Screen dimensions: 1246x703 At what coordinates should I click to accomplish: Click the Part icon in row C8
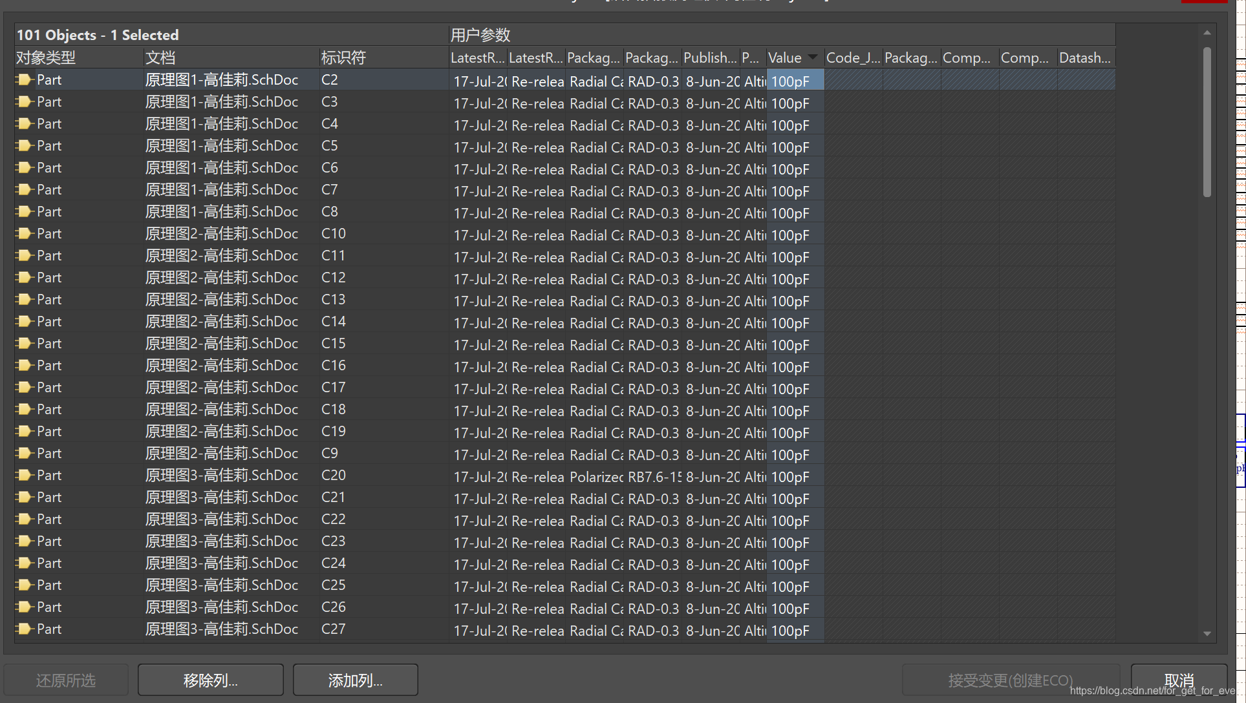click(25, 212)
